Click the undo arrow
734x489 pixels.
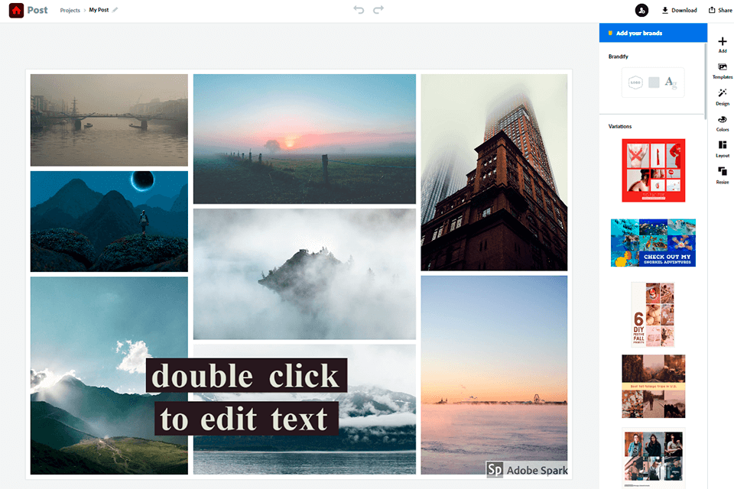coord(359,10)
